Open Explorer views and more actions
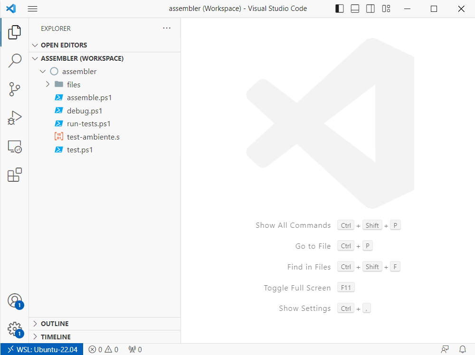The image size is (475, 355). click(167, 28)
